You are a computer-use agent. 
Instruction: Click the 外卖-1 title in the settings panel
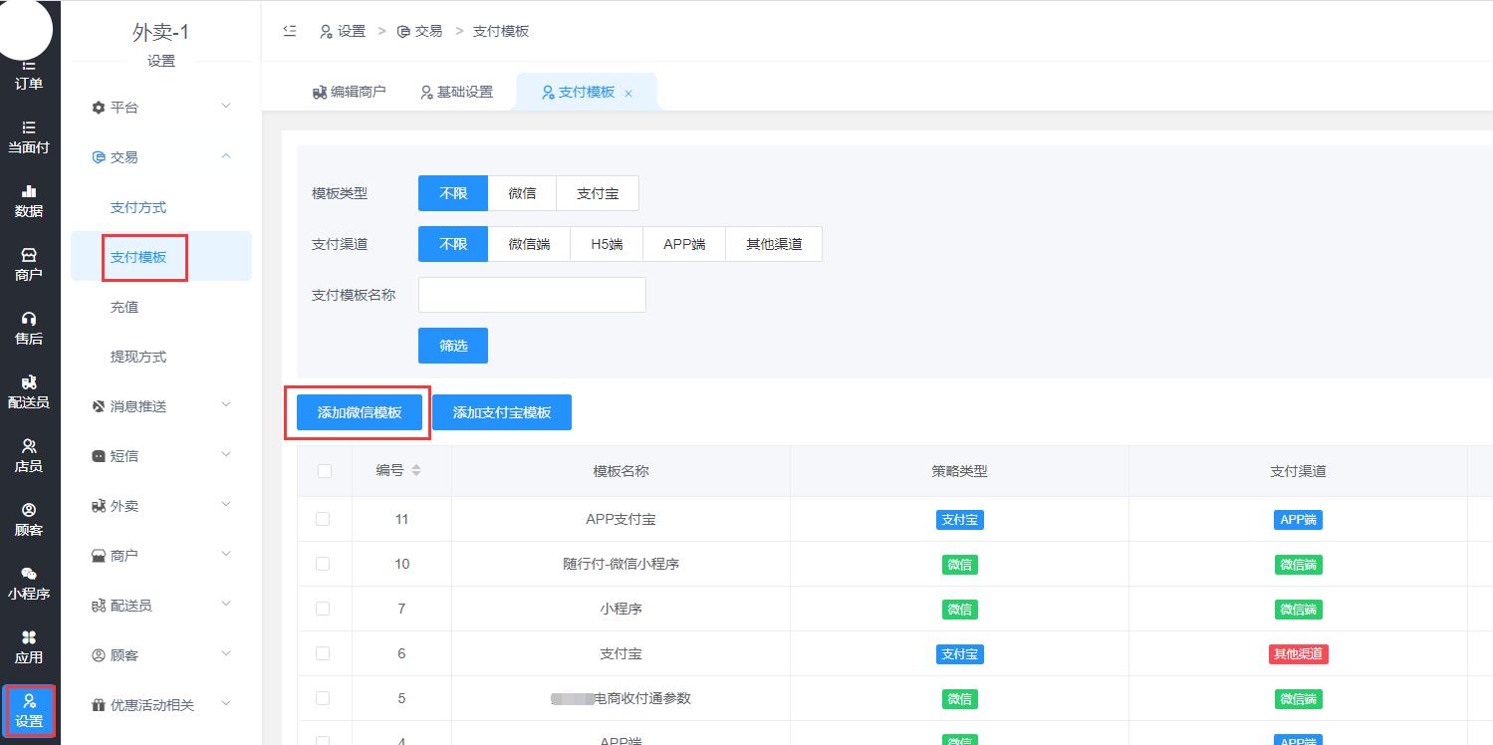point(161,32)
